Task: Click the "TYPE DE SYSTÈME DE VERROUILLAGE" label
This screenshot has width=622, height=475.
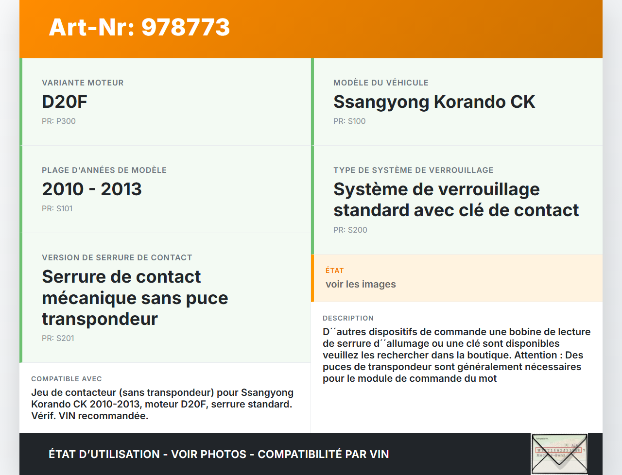Action: click(x=414, y=170)
